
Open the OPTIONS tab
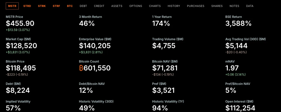click(136, 6)
